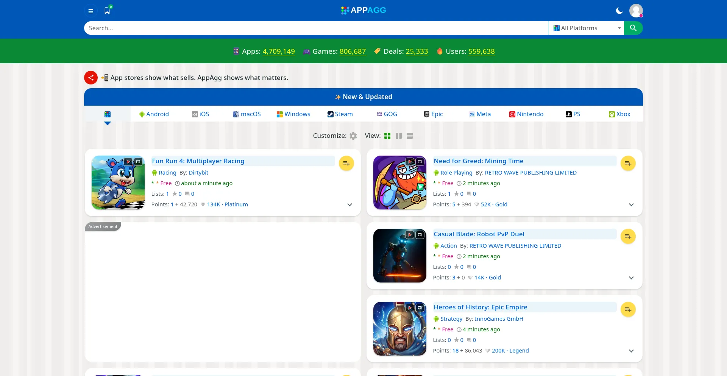The image size is (727, 376).
Task: Play video preview on Heroes of History
Action: coord(410,308)
